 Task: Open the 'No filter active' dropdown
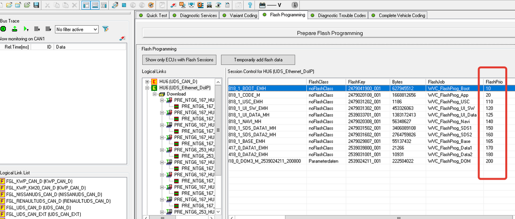click(95, 30)
